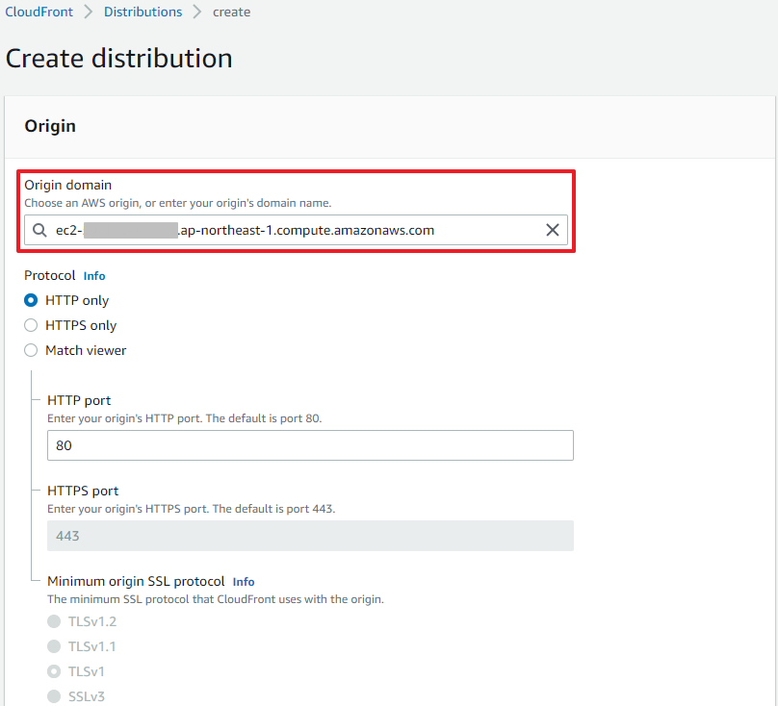This screenshot has height=706, width=778.
Task: Click the HTTP port input field showing 80
Action: [x=310, y=445]
